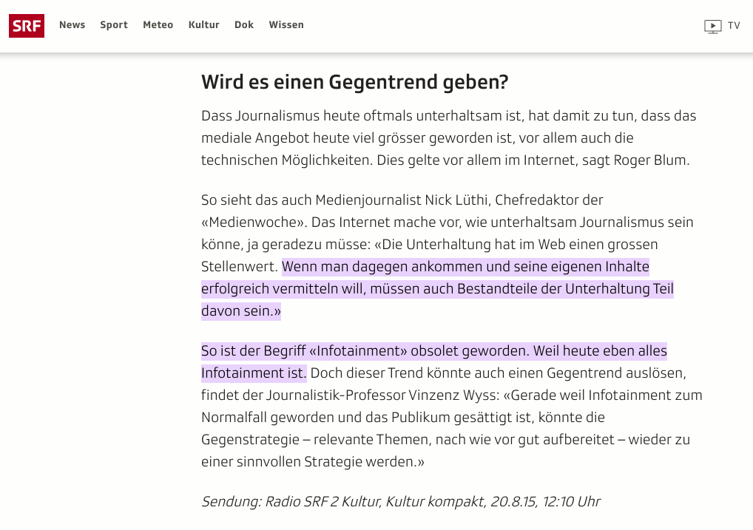The width and height of the screenshot is (753, 530).
Task: Open the Meteo weather section
Action: pyautogui.click(x=158, y=25)
